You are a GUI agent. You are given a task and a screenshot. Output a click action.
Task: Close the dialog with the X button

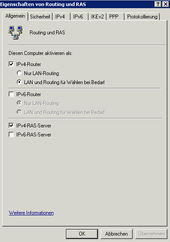[166, 4]
